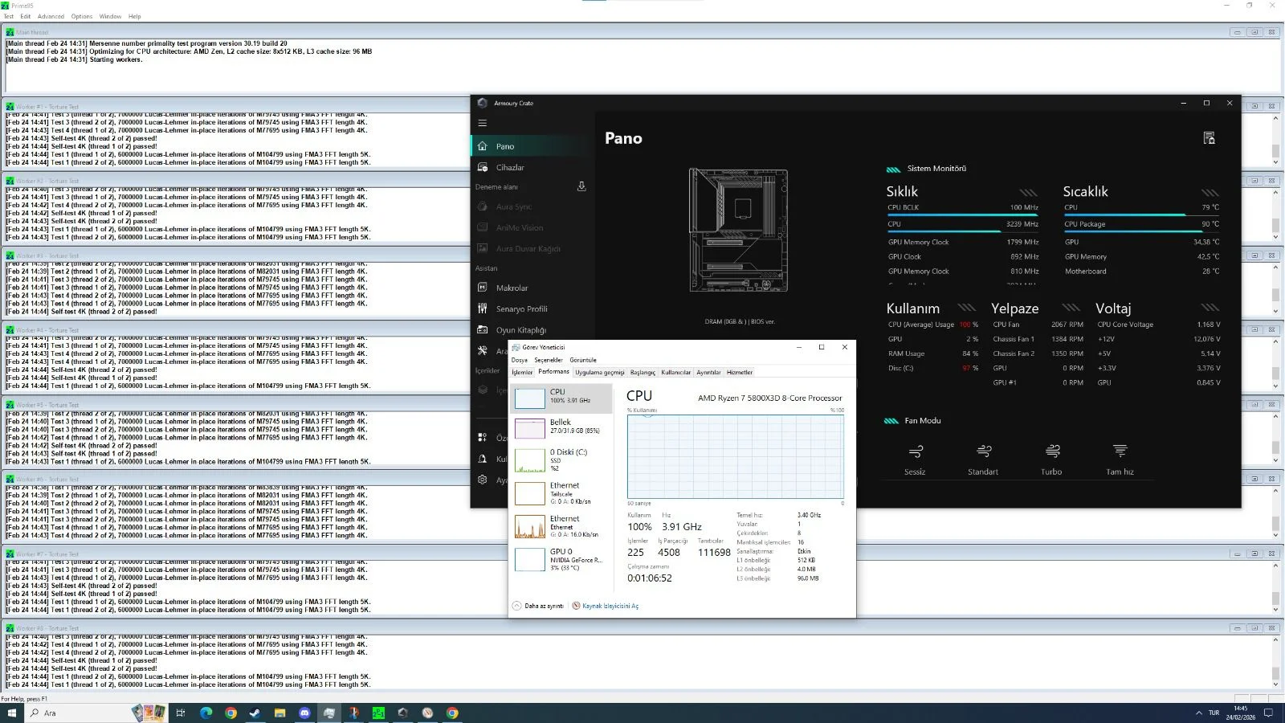Image resolution: width=1285 pixels, height=723 pixels.
Task: Click the Kaynak İzleyicisini Aç icon
Action: [576, 606]
